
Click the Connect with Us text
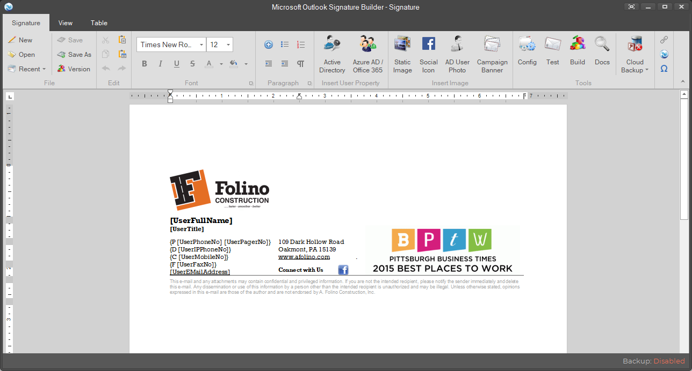[301, 270]
